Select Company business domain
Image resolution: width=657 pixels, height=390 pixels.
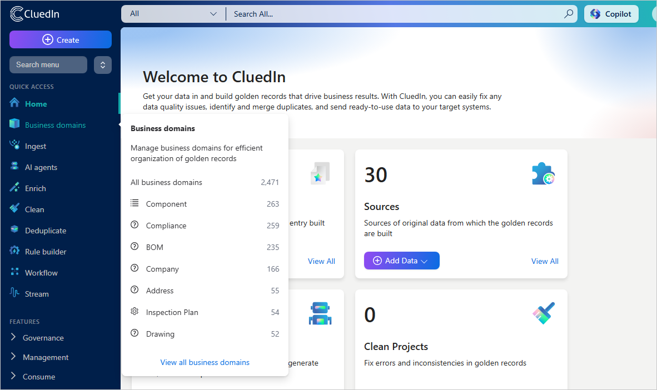click(x=205, y=269)
